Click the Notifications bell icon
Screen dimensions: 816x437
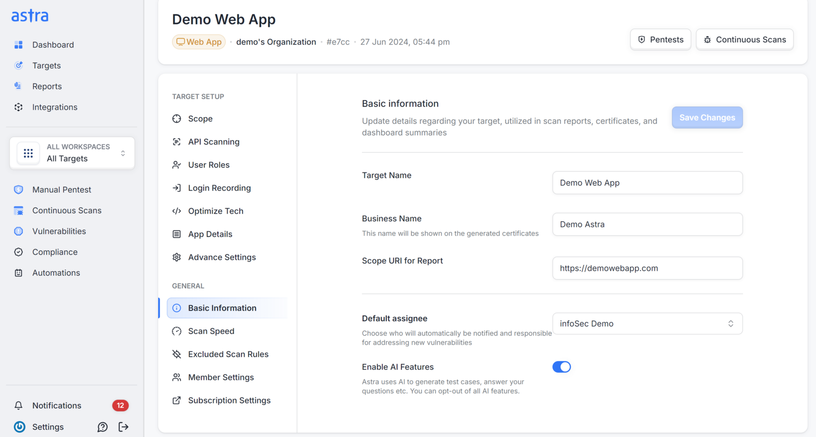pos(18,405)
